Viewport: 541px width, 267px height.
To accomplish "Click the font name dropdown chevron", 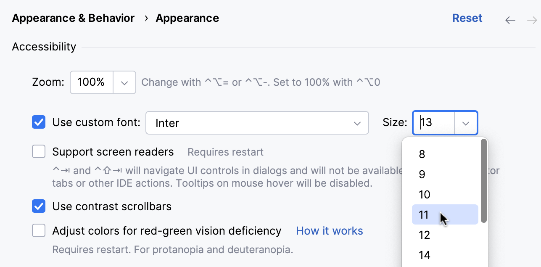I will pyautogui.click(x=357, y=123).
